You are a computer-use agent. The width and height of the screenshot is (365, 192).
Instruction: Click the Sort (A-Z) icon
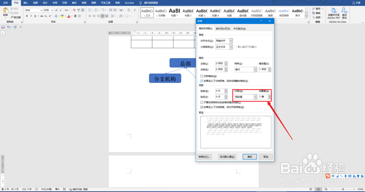129,10
